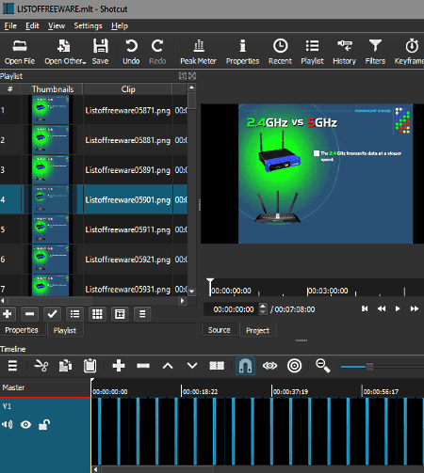Click the timecode stepper arrows
Viewport: 424px width, 473px height.
(x=263, y=309)
